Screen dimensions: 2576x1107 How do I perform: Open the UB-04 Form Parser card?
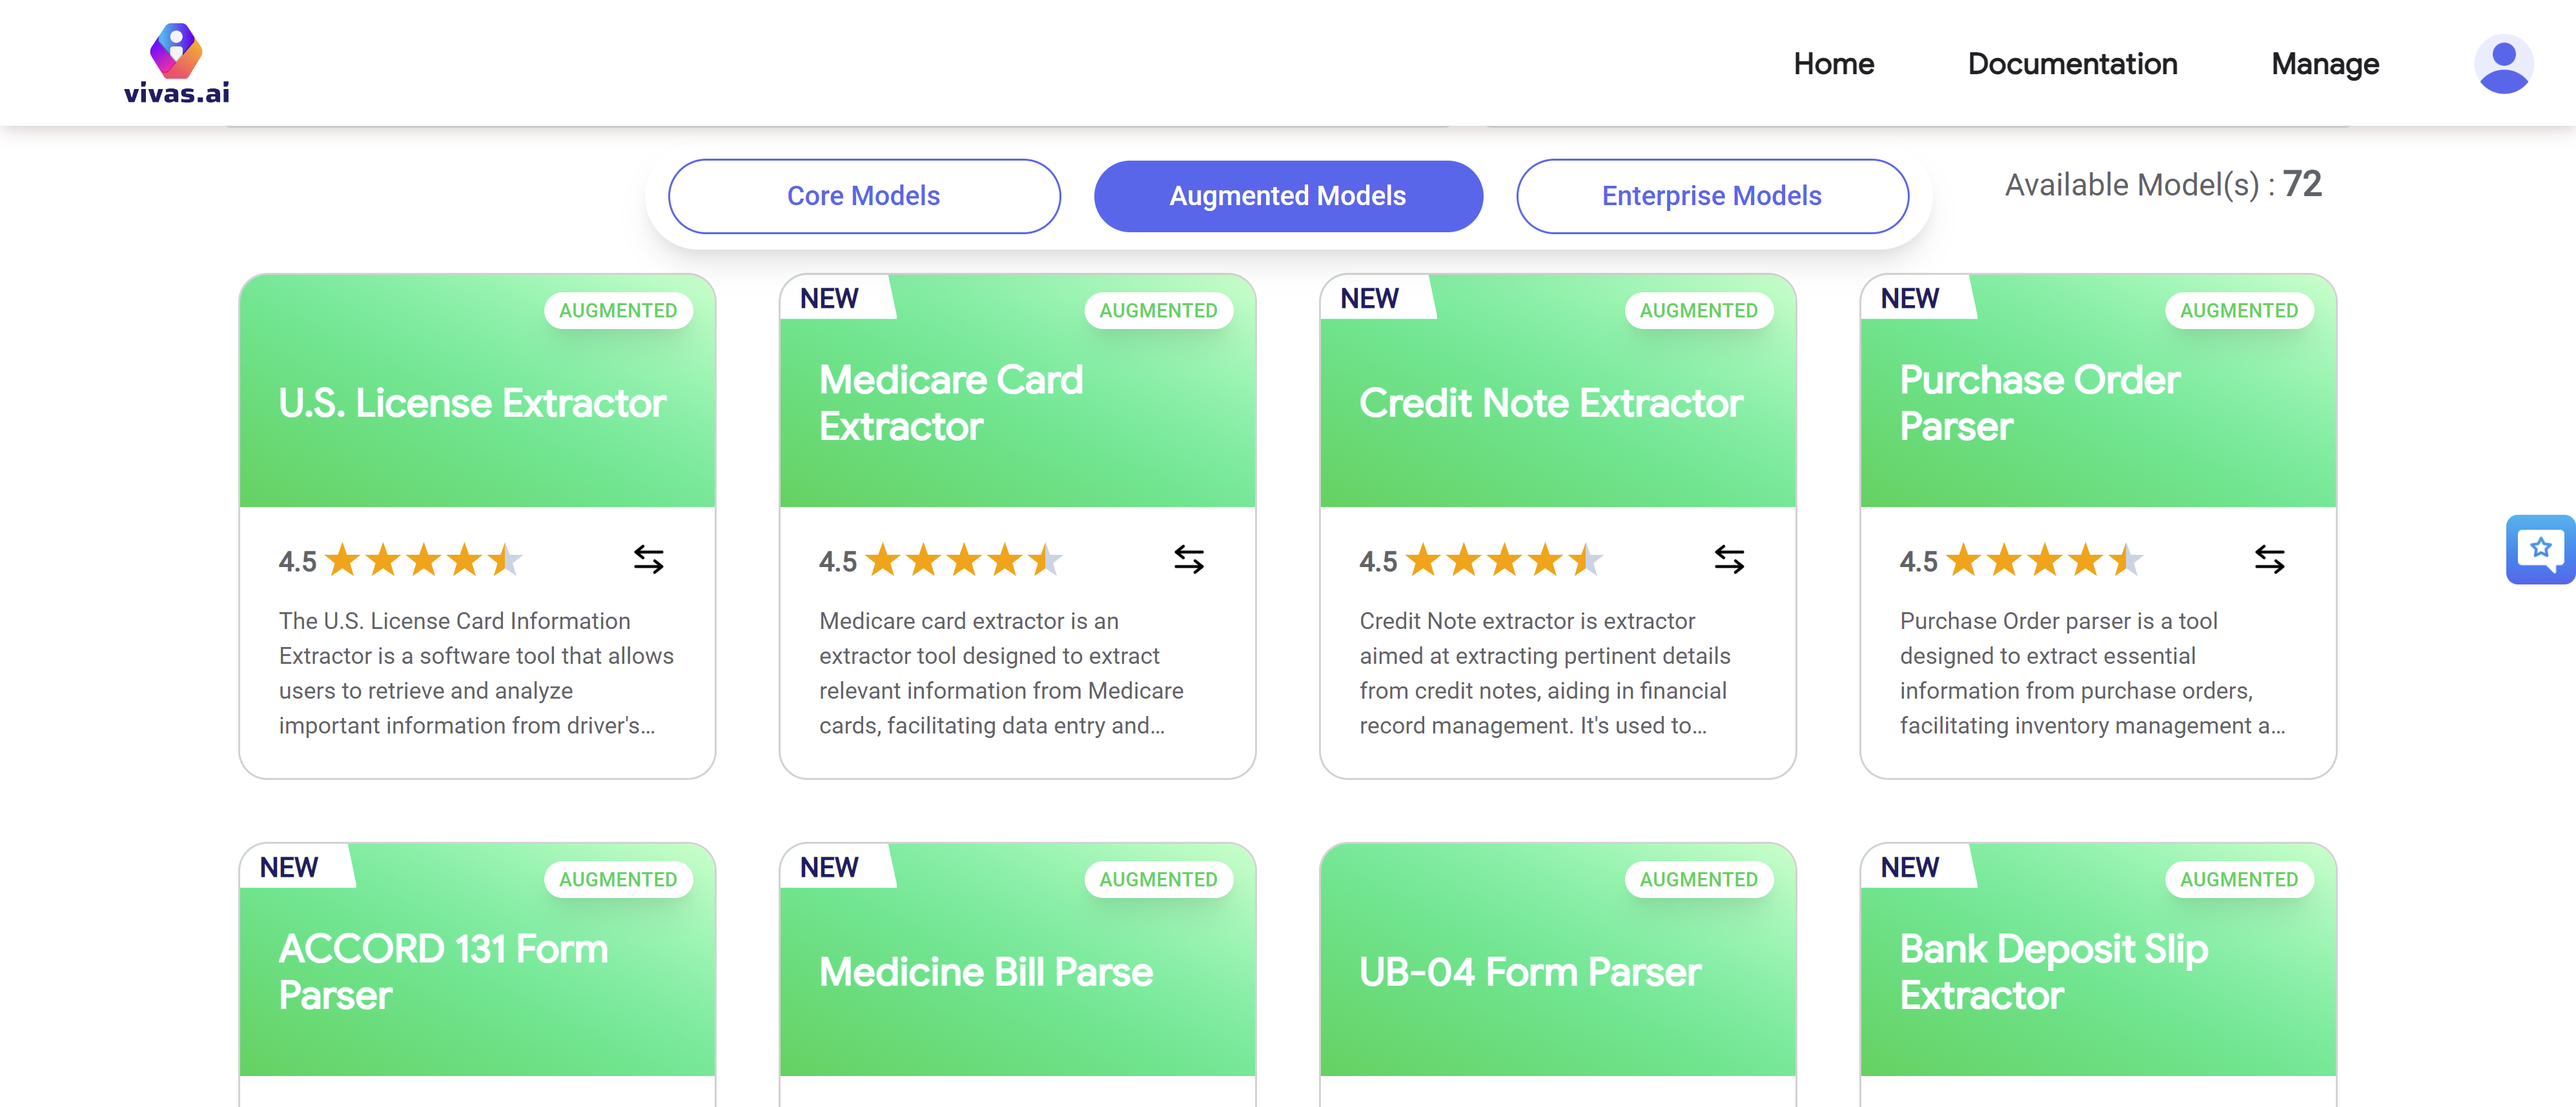pyautogui.click(x=1529, y=972)
